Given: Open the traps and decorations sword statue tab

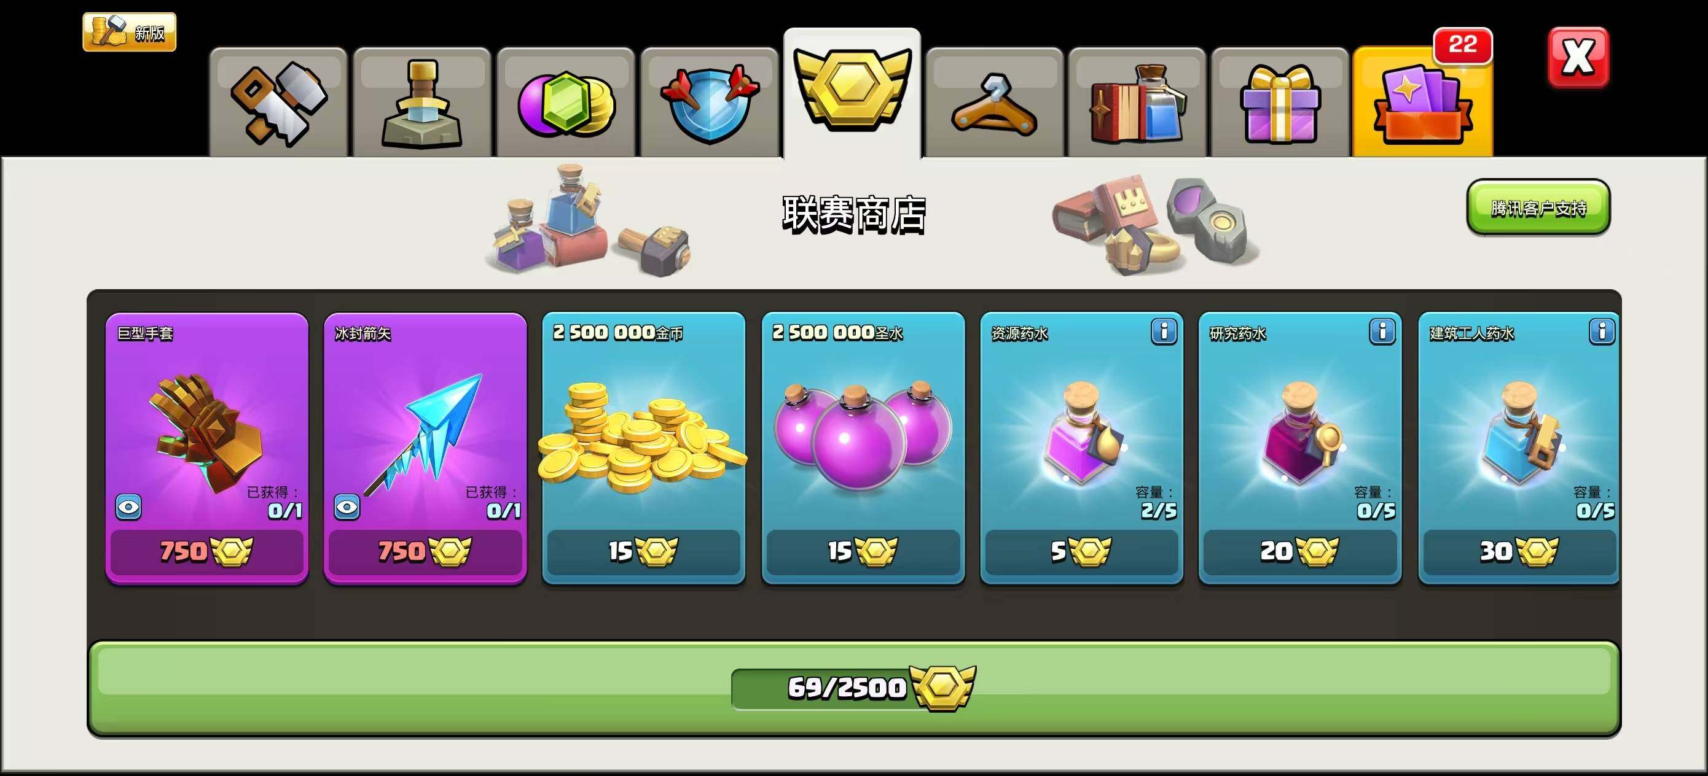Looking at the screenshot, I should click(421, 103).
